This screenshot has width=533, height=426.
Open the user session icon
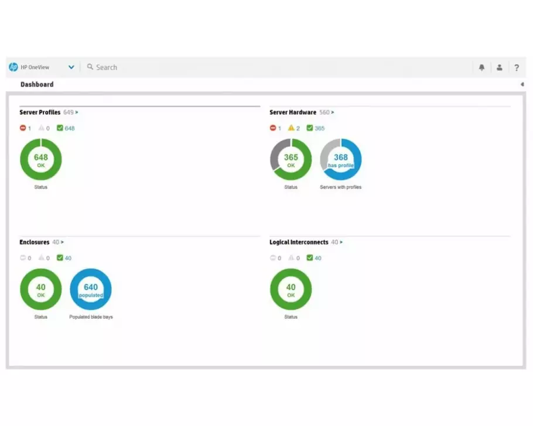499,67
